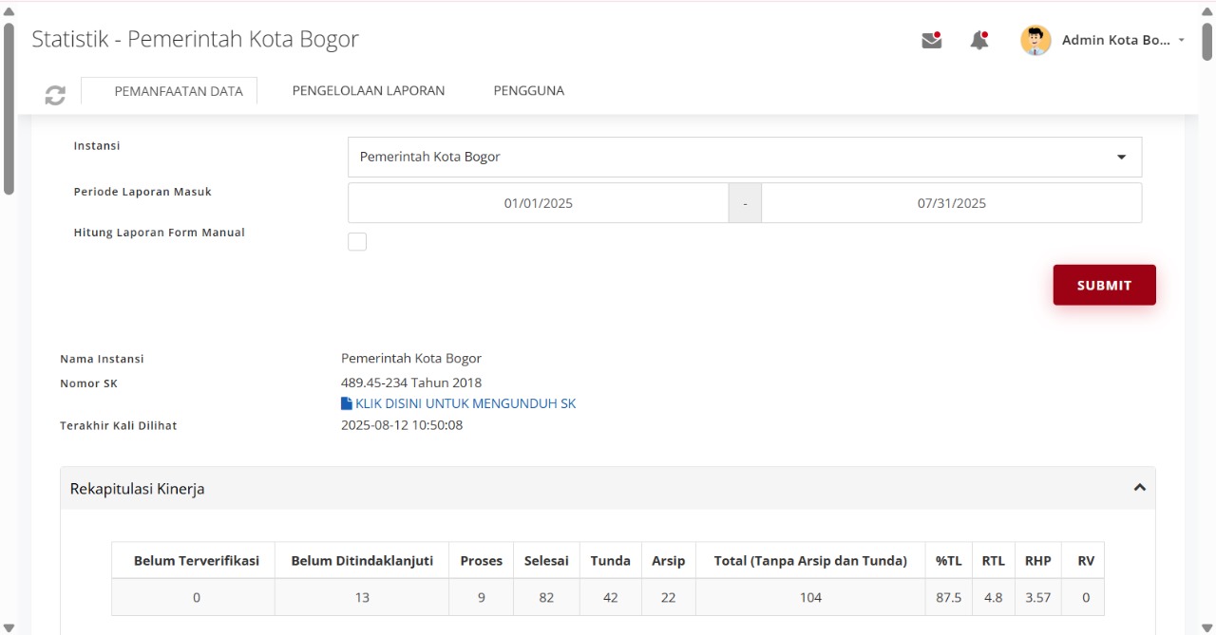The width and height of the screenshot is (1216, 635).
Task: Click the admin avatar picture
Action: (x=1035, y=40)
